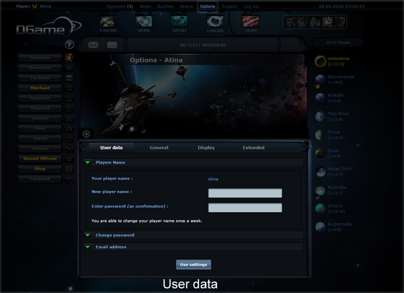Viewport: 404px width, 293px height.
Task: Click the icon beside the Shipyard menu
Action: tap(69, 108)
